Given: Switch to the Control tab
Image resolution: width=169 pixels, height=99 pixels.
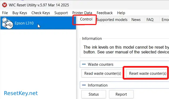Looking at the screenshot, I should 86,19.
